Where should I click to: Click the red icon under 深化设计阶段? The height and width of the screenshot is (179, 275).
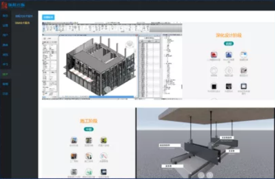coord(214,55)
